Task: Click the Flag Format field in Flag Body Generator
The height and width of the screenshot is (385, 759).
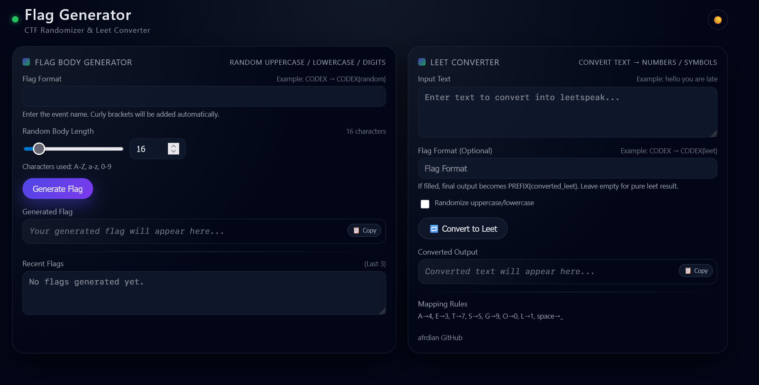Action: [204, 96]
